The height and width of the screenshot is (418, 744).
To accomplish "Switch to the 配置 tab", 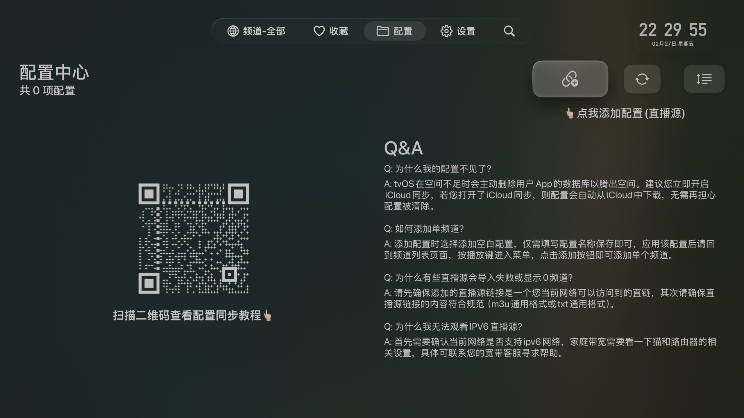I will click(394, 31).
